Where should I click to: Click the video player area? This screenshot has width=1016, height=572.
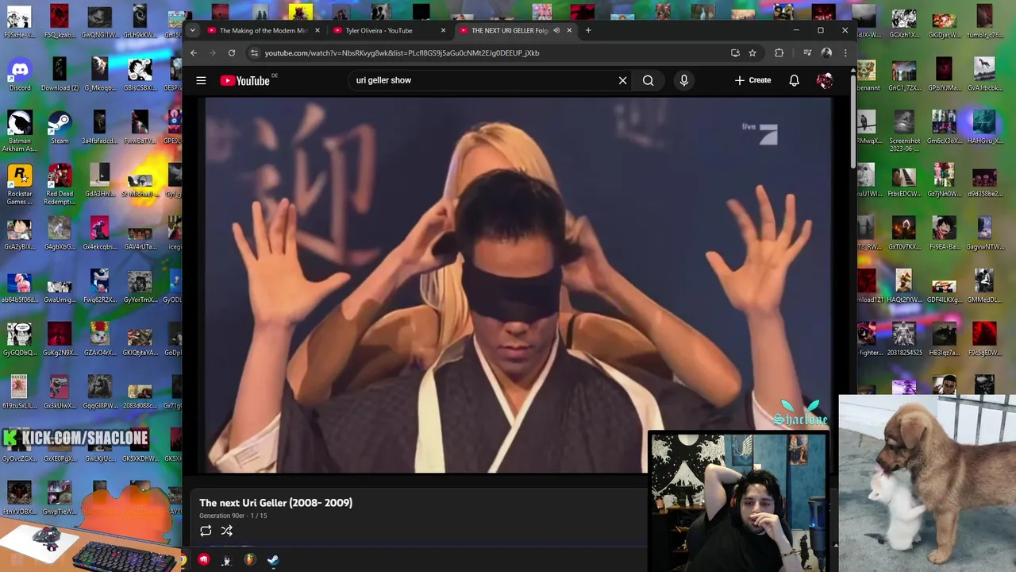tap(518, 284)
